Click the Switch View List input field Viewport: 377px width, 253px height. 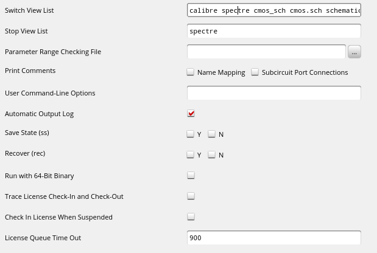click(273, 10)
